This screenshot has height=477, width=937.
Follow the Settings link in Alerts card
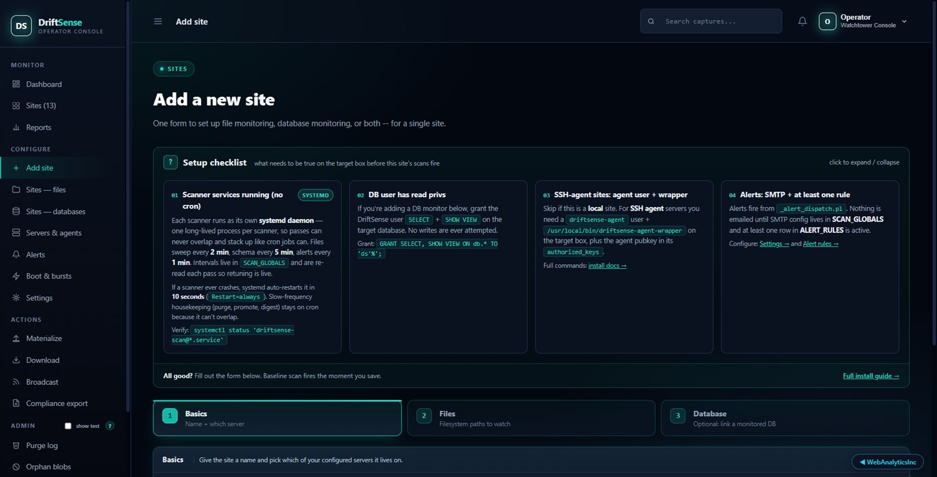click(774, 244)
